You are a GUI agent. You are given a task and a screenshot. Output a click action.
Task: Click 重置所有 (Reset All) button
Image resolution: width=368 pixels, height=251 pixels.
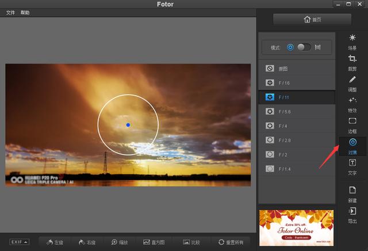click(231, 242)
